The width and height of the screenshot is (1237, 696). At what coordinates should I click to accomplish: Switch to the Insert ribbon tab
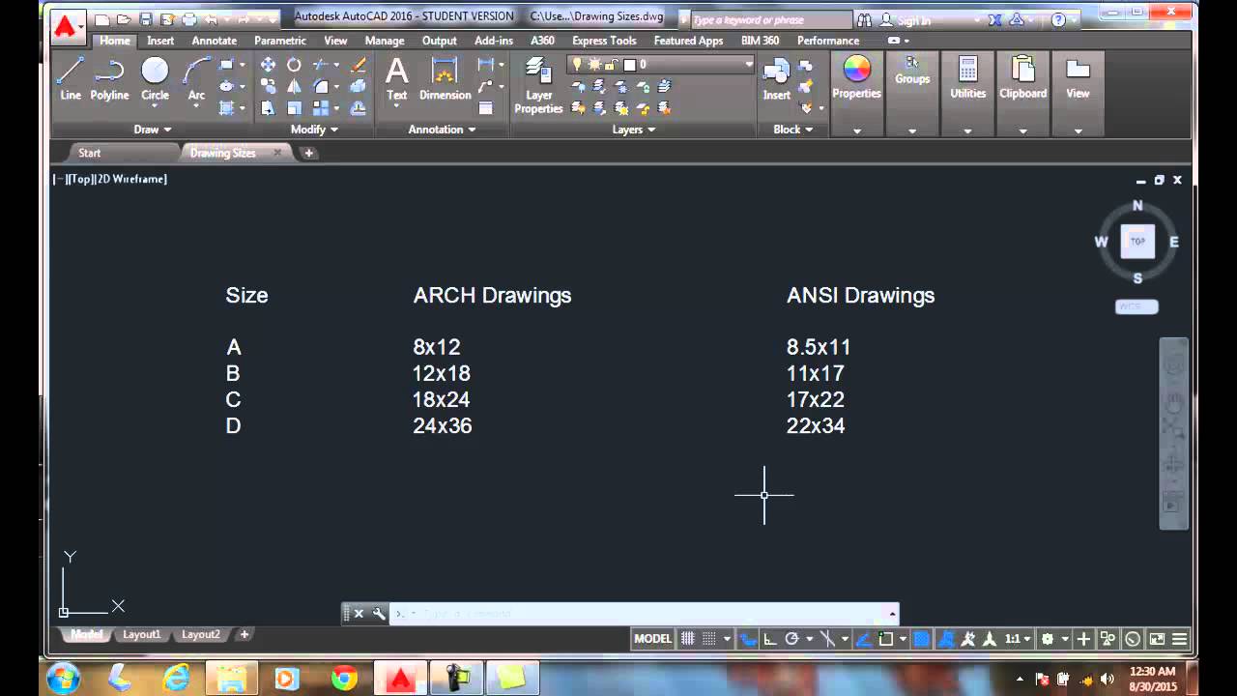(160, 41)
